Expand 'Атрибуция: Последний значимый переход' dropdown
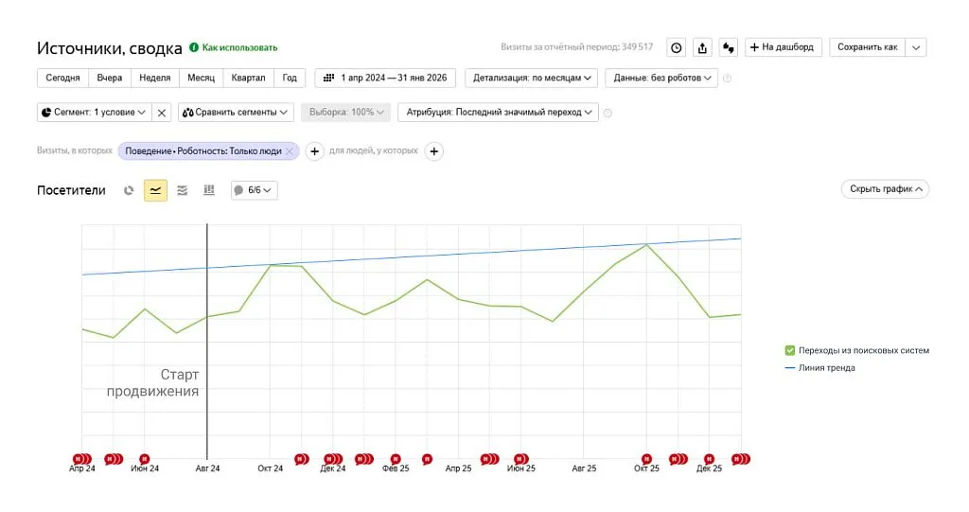 [499, 113]
